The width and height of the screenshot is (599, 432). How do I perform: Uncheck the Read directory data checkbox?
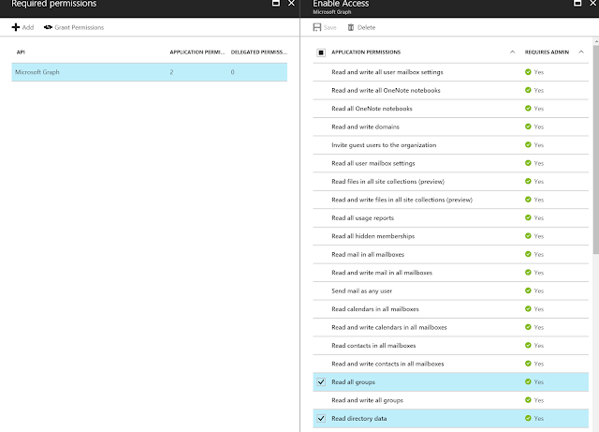tap(322, 418)
